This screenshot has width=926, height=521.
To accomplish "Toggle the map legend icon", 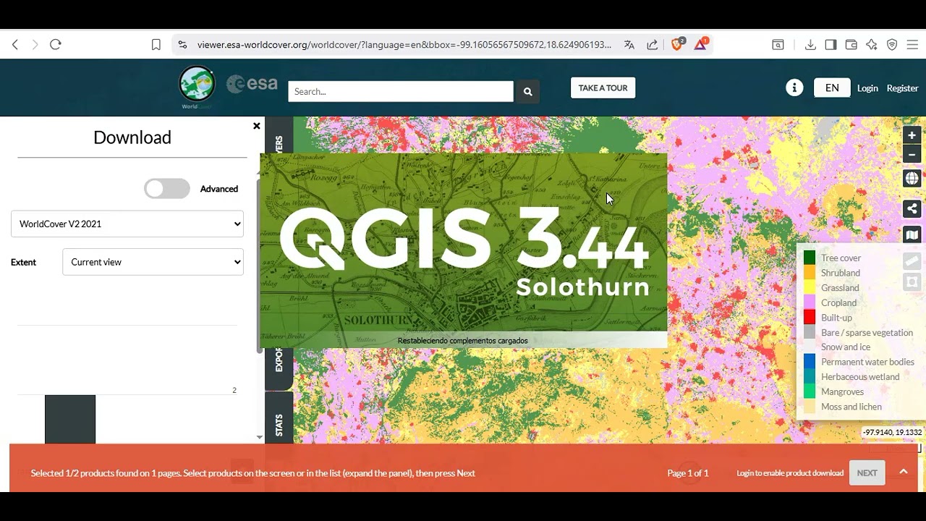I will click(912, 234).
